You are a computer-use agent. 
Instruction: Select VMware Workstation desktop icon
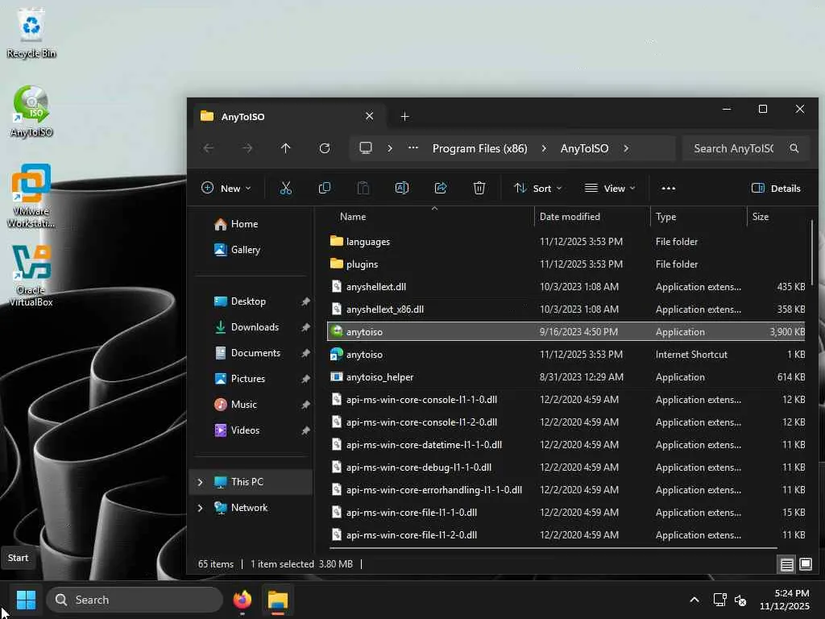[31, 196]
